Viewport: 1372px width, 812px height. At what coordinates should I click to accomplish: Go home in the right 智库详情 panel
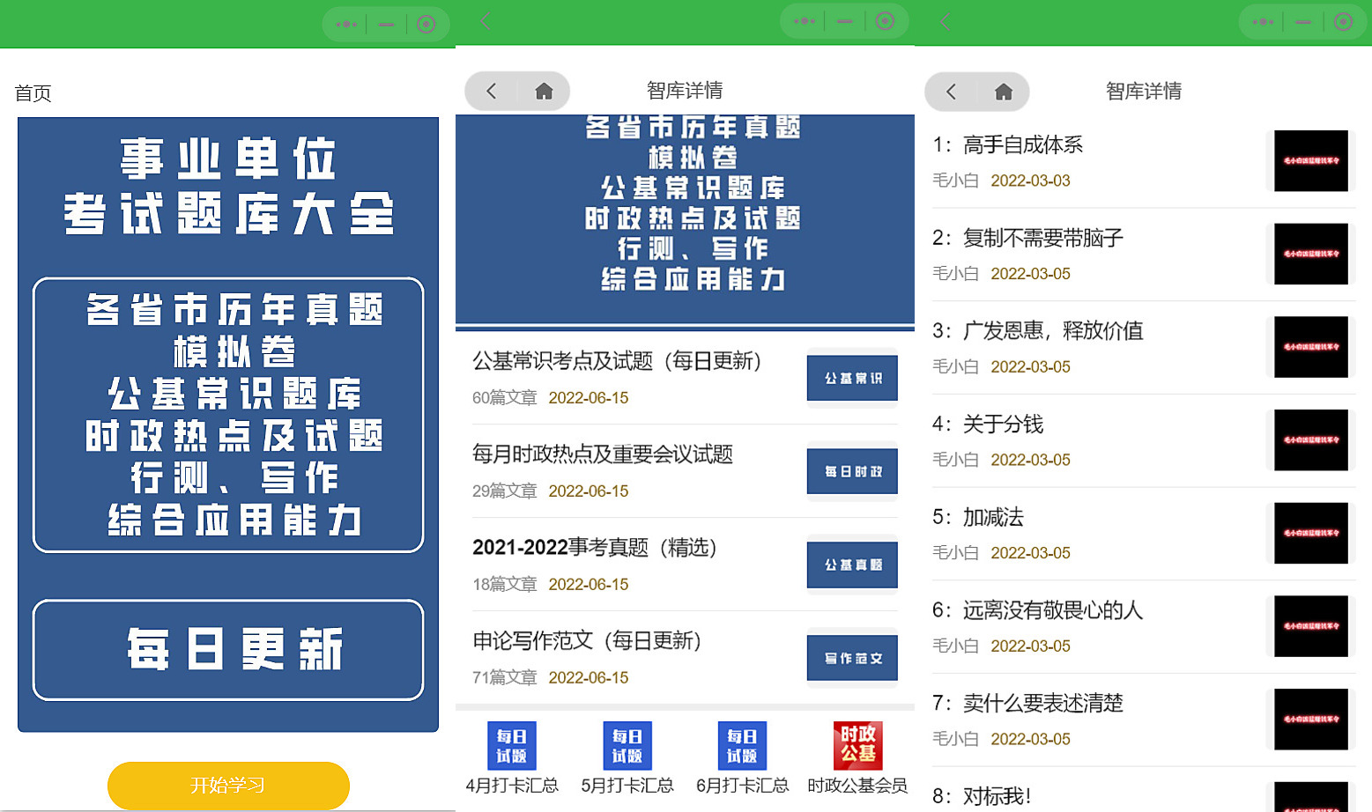(x=1003, y=92)
